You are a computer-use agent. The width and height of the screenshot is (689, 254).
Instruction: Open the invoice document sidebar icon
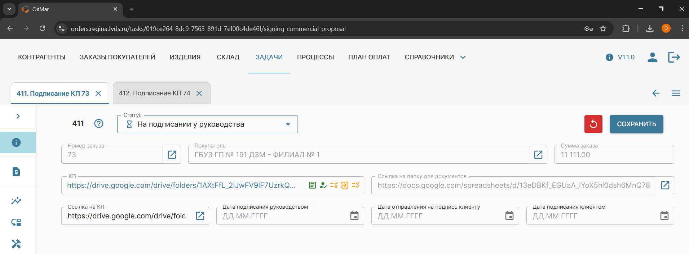(16, 172)
